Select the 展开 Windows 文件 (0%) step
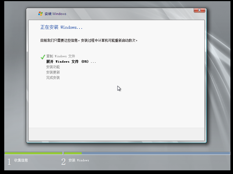This screenshot has width=233, height=174. (x=71, y=61)
